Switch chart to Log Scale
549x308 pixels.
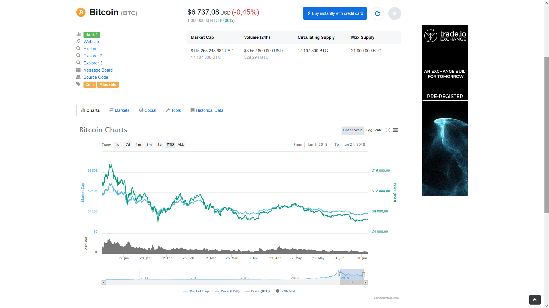coord(374,130)
